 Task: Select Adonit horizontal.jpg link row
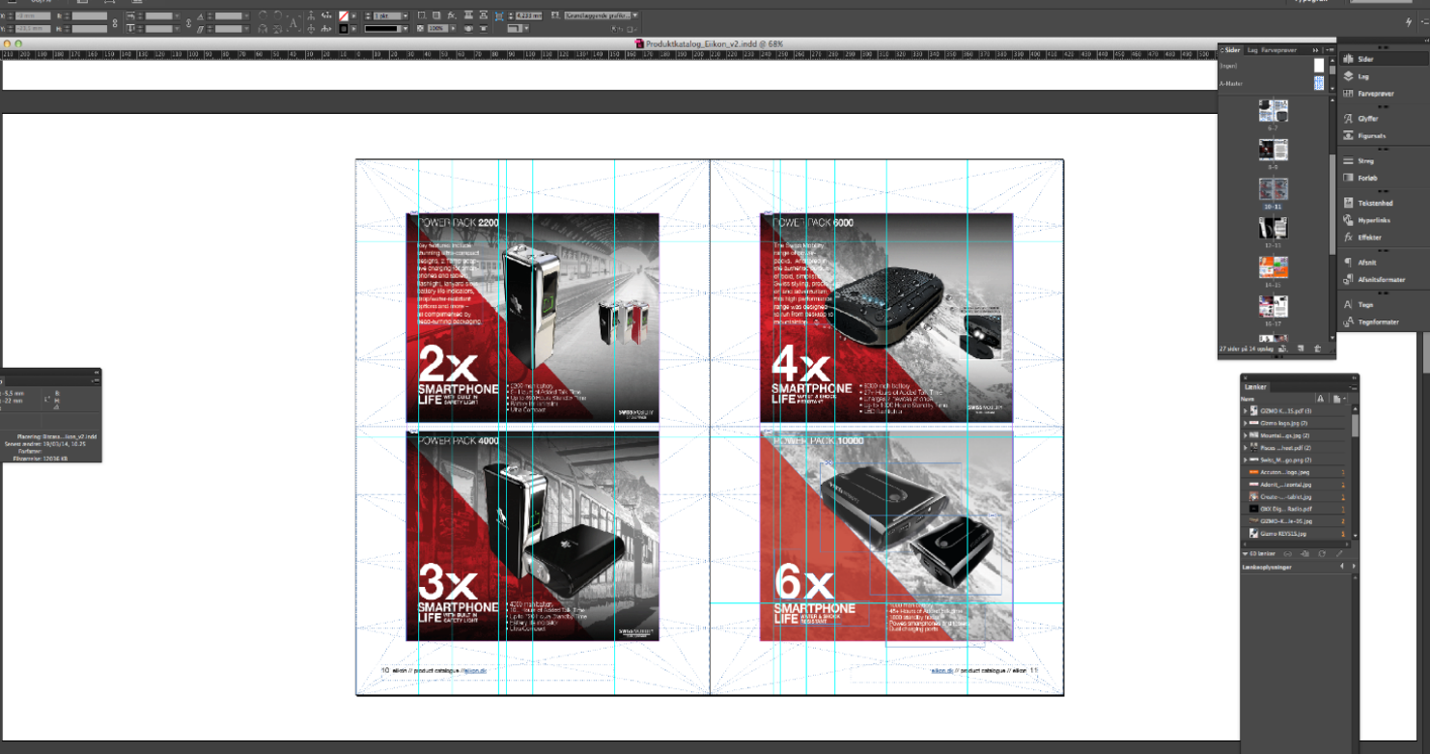pos(1295,484)
